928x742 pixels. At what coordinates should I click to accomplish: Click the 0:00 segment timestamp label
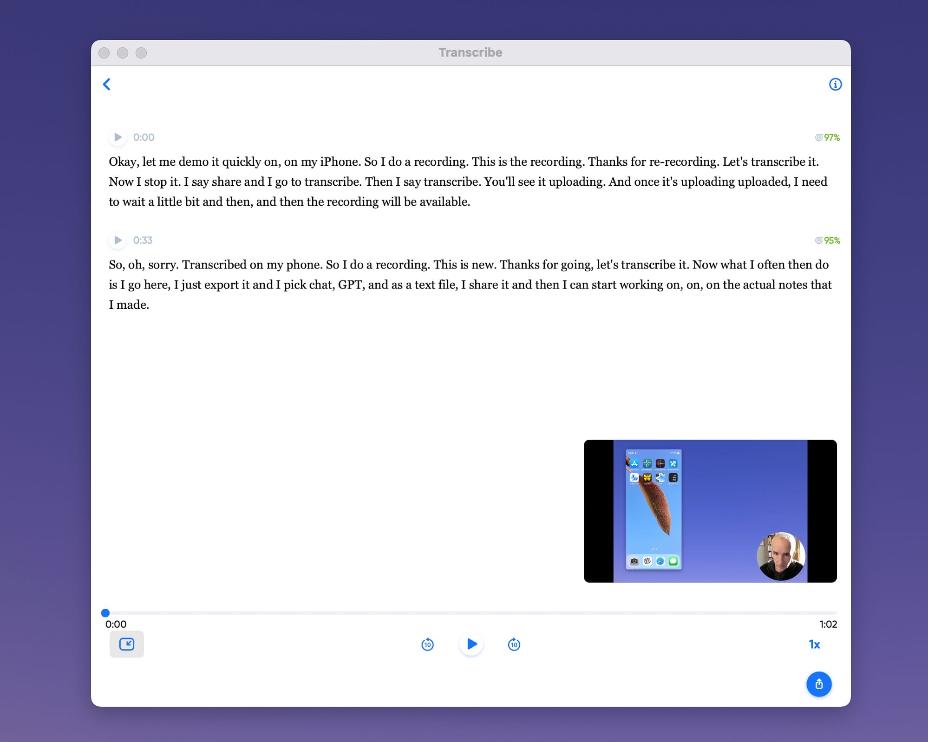point(144,137)
